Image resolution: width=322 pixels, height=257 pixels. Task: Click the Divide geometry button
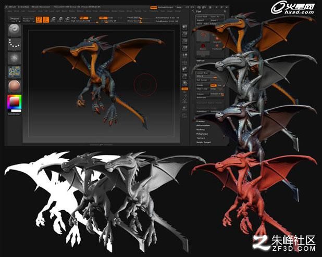202,85
